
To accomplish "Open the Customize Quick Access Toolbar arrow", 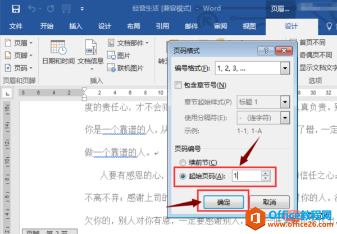I will point(82,9).
